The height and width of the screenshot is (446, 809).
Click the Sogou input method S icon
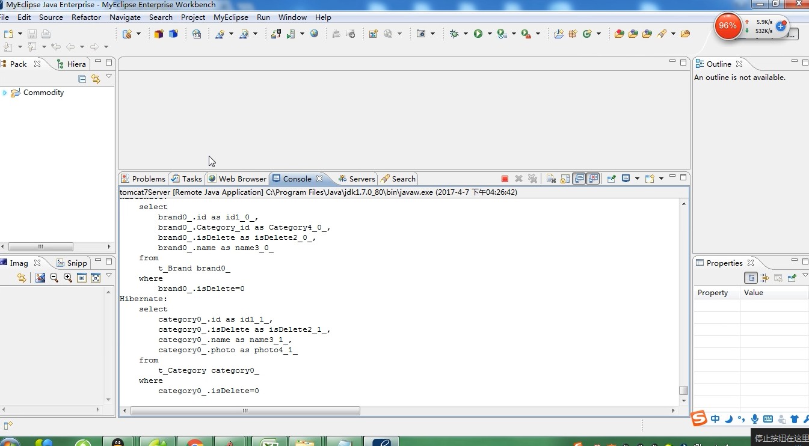point(699,418)
